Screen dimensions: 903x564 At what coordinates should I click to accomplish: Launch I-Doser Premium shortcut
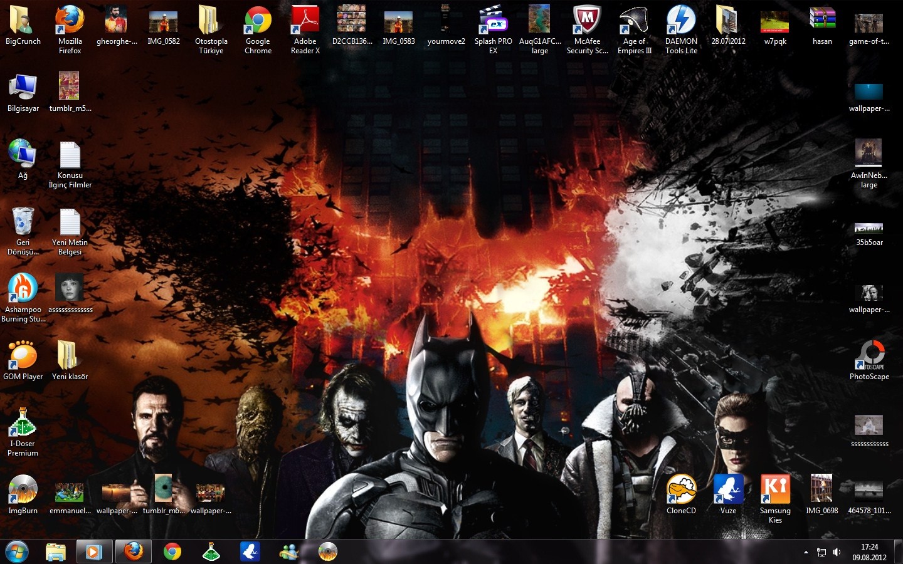tap(23, 422)
